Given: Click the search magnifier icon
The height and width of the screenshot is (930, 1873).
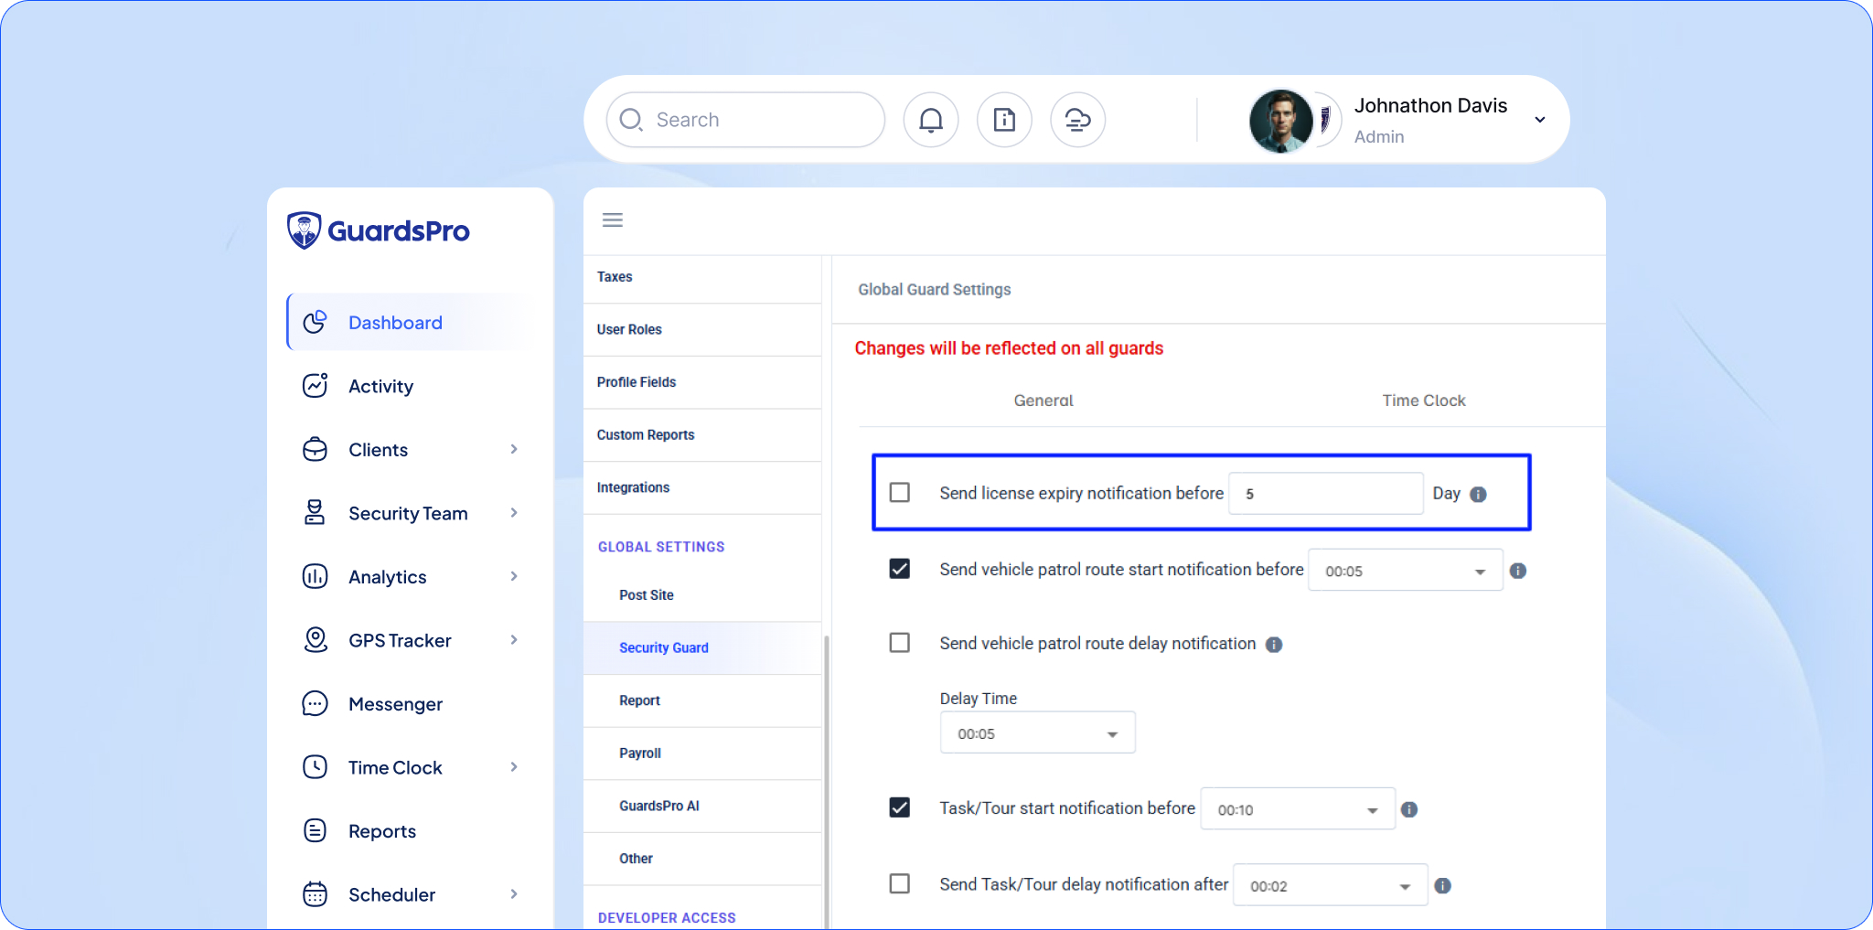Looking at the screenshot, I should 631,120.
